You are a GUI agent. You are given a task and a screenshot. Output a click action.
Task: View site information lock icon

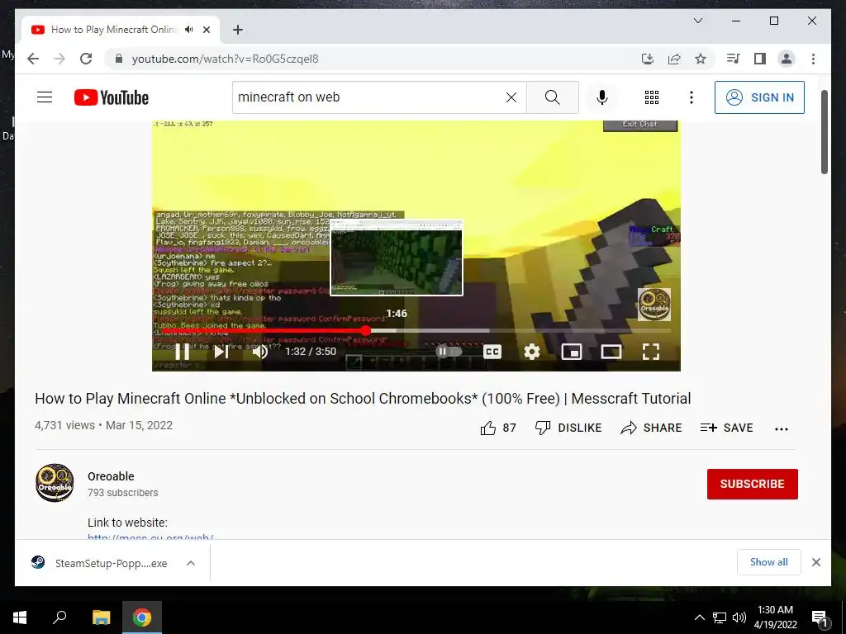(x=118, y=59)
